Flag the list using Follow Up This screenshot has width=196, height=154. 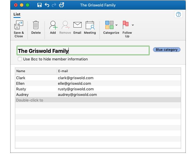pyautogui.click(x=126, y=25)
